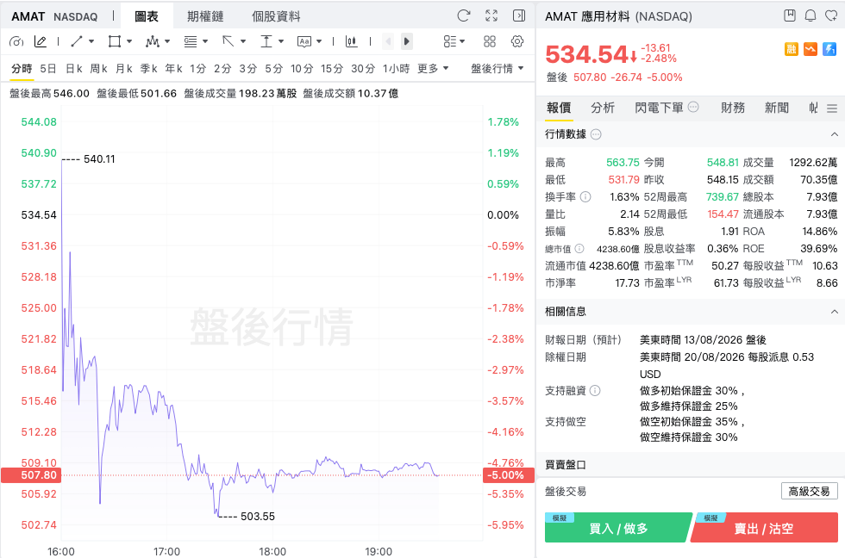Open the list layout options icon
This screenshot has width=845, height=558.
click(450, 41)
